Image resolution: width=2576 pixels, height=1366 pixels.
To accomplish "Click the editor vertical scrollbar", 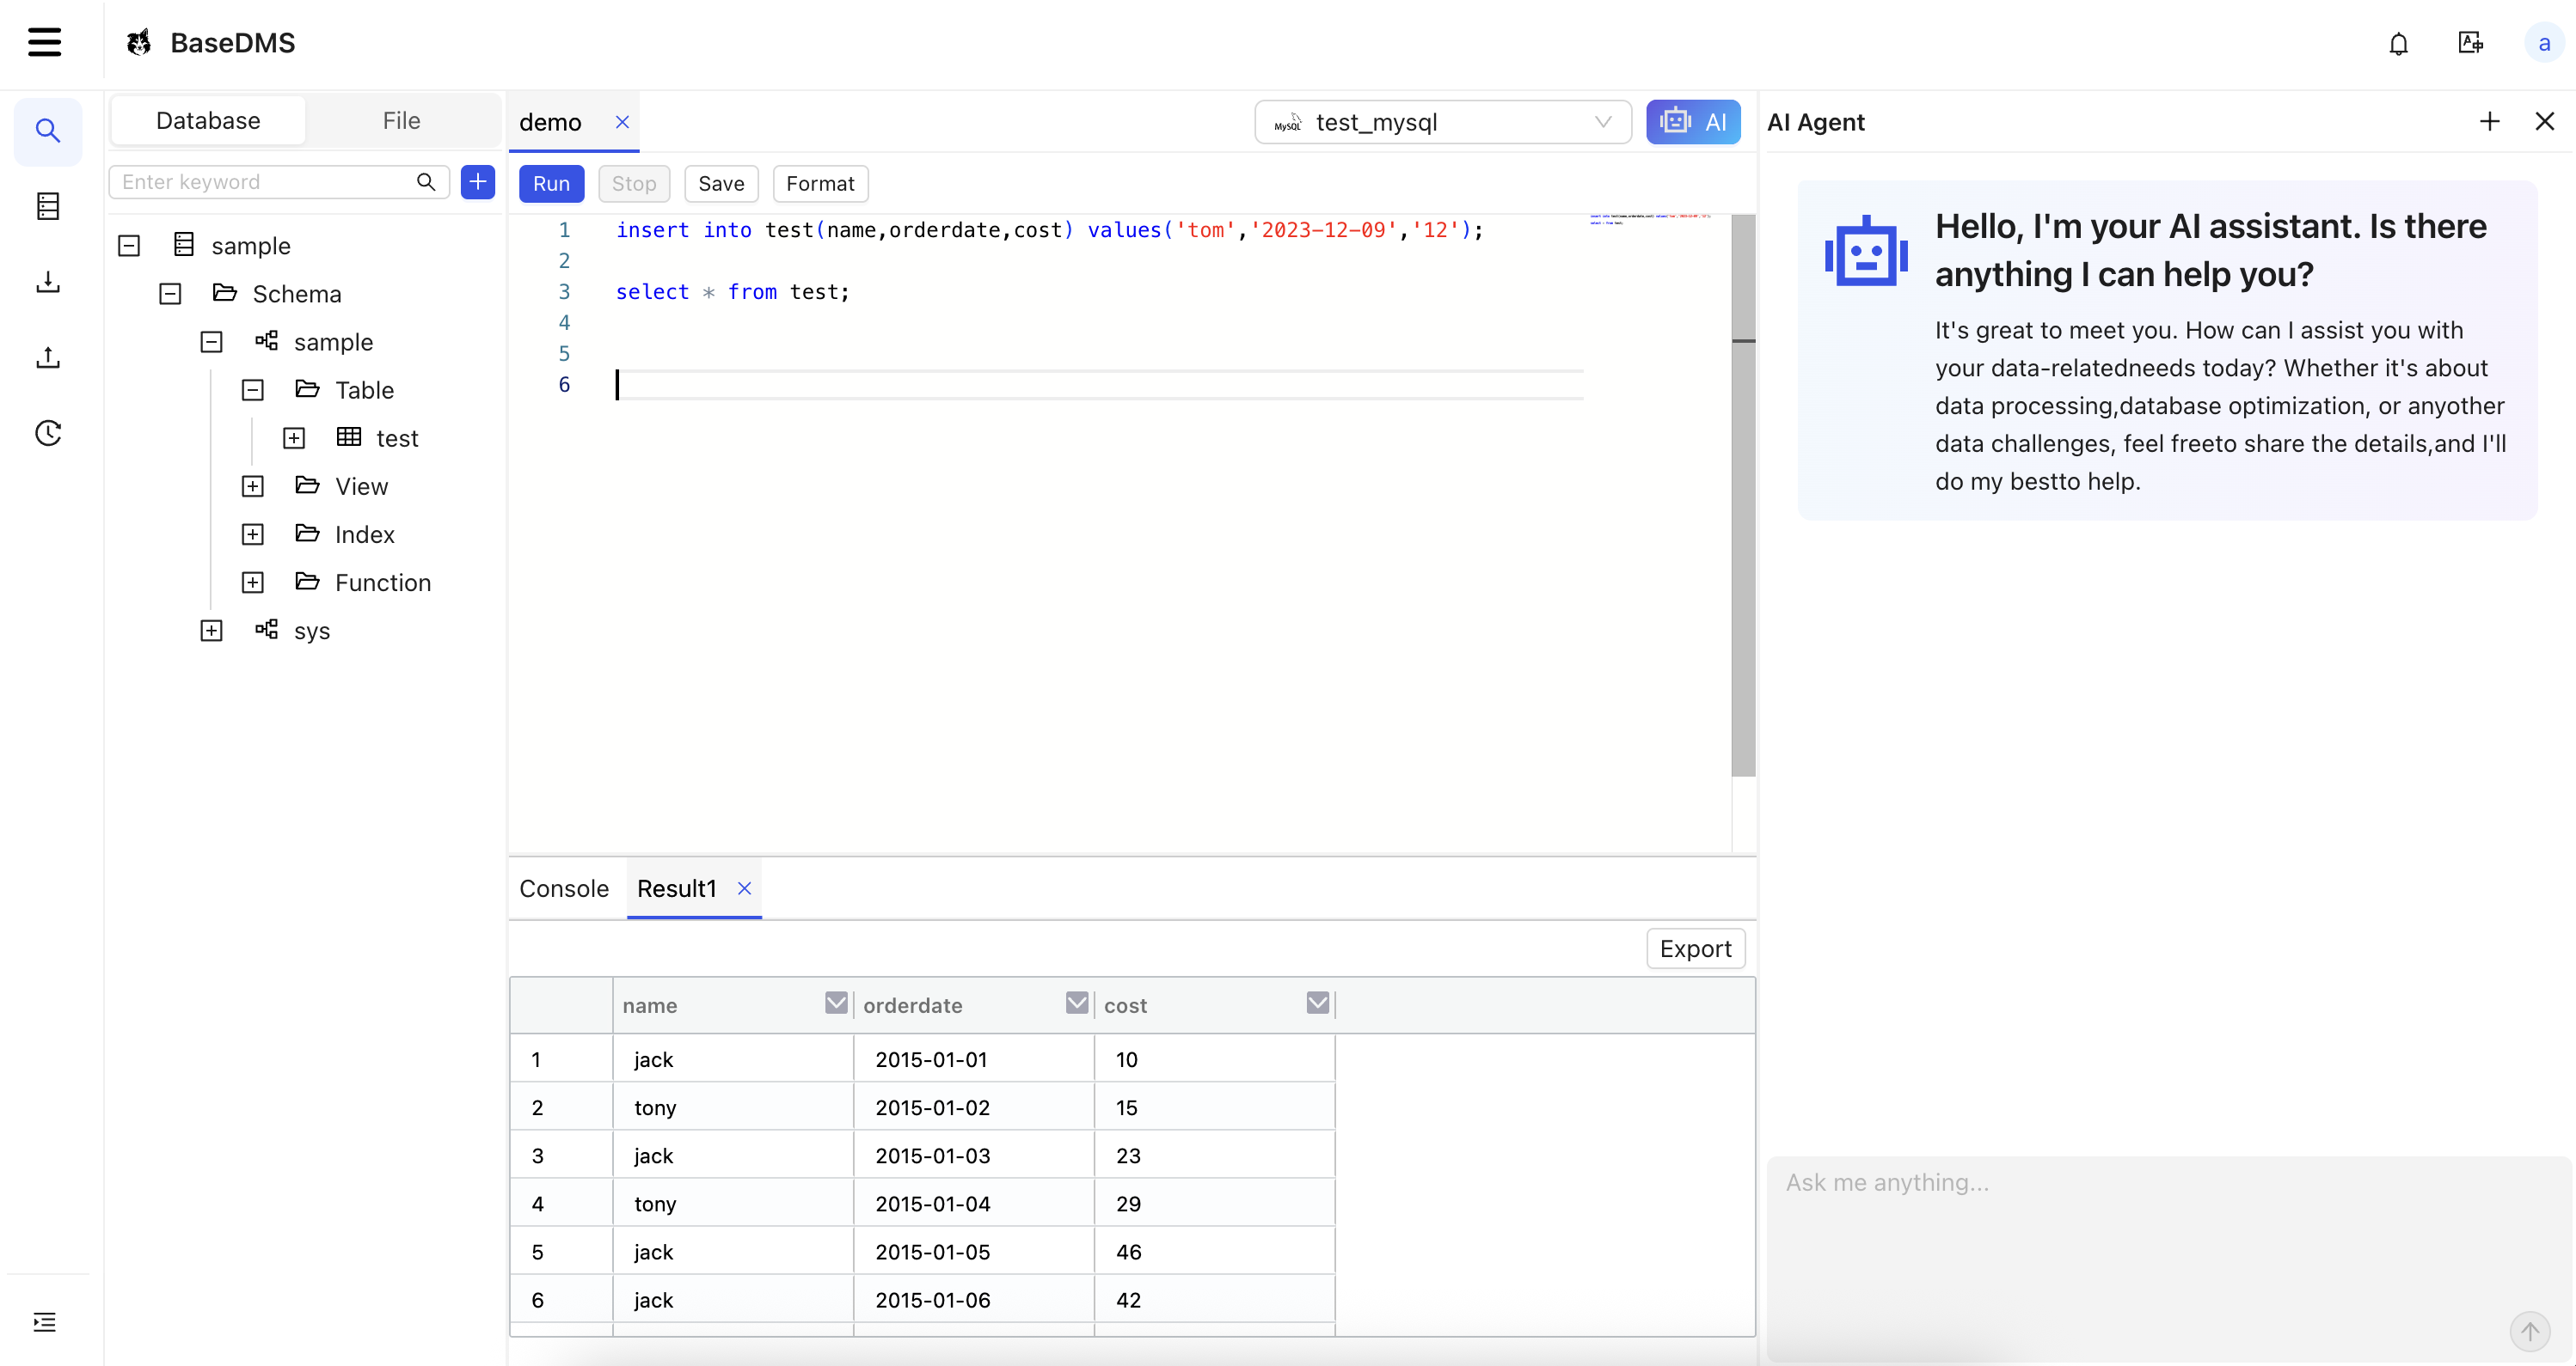I will click(1743, 495).
